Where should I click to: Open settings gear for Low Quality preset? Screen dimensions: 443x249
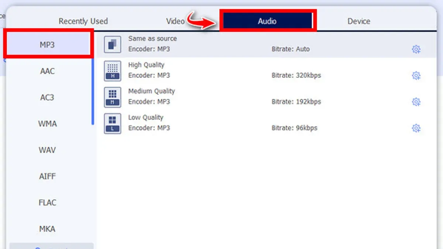(x=416, y=128)
